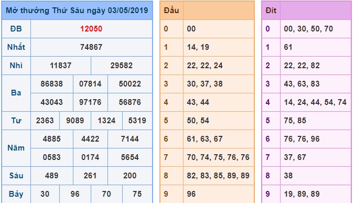Select second prize number 29582
This screenshot has width=355, height=203.
121,66
